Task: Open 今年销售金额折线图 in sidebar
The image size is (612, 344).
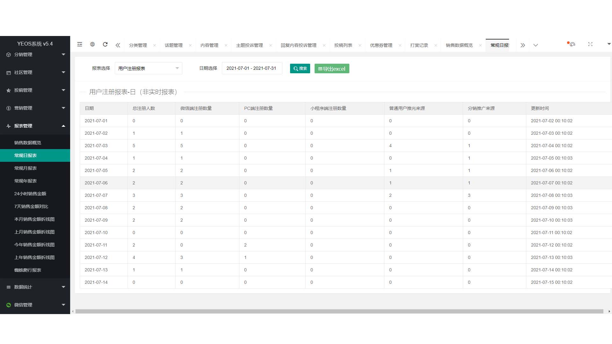Action: tap(35, 245)
